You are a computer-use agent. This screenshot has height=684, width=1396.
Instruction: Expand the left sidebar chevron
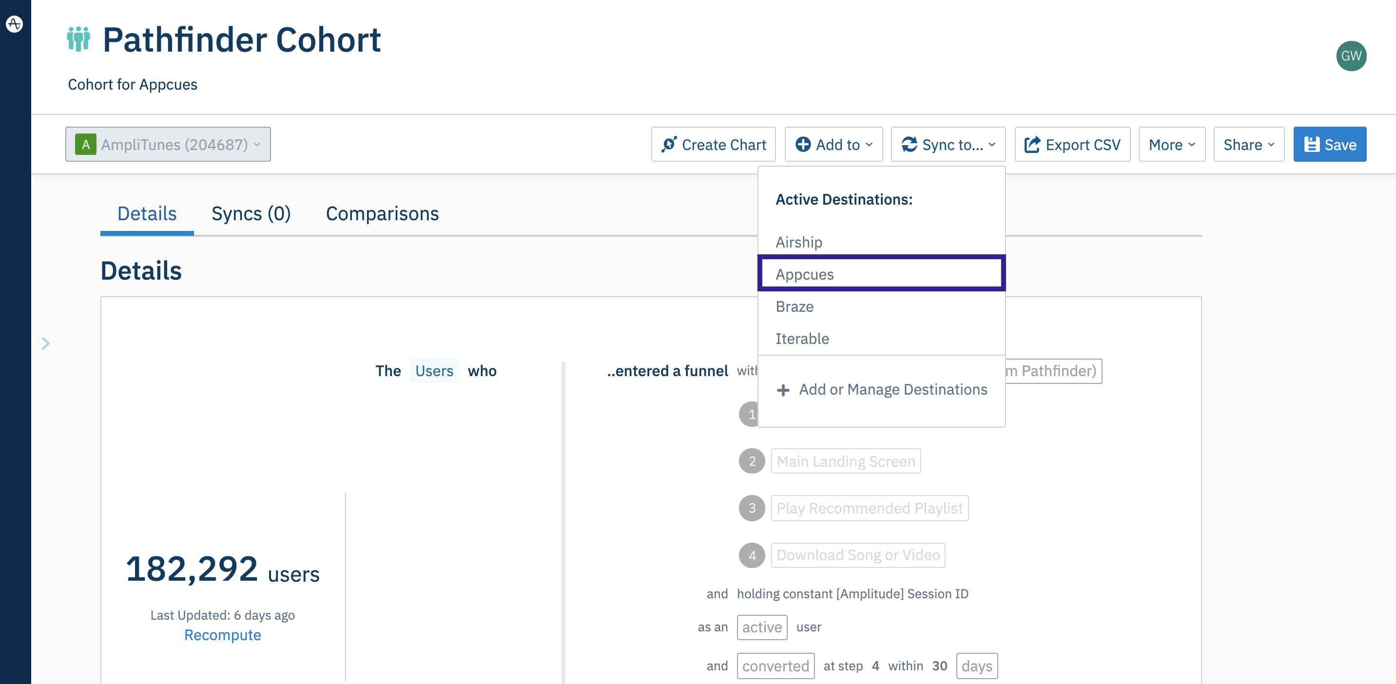(x=46, y=343)
